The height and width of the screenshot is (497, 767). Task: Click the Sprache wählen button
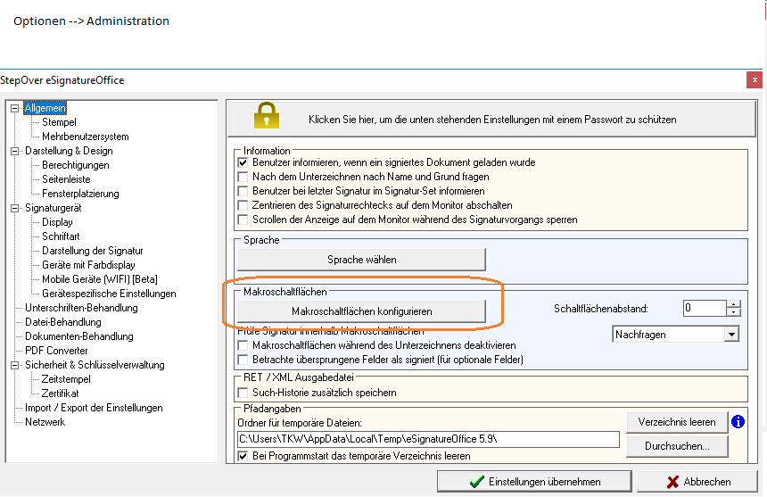[x=361, y=260]
